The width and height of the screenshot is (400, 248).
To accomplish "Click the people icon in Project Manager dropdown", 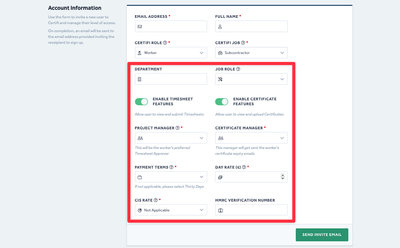I will [x=140, y=138].
